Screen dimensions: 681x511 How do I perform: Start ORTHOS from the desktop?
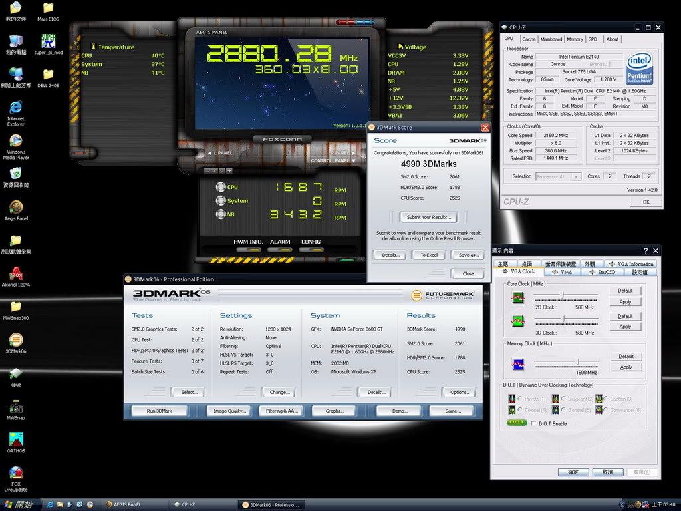pyautogui.click(x=16, y=442)
